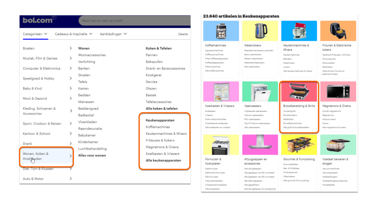Expand Mooi & Gezond chevron
The width and height of the screenshot is (374, 211).
[70, 98]
